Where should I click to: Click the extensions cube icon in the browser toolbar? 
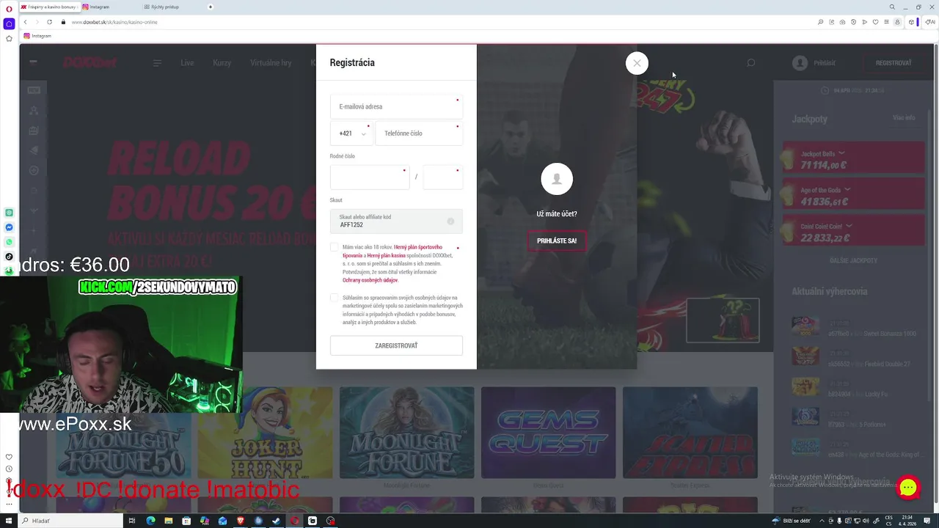[910, 22]
